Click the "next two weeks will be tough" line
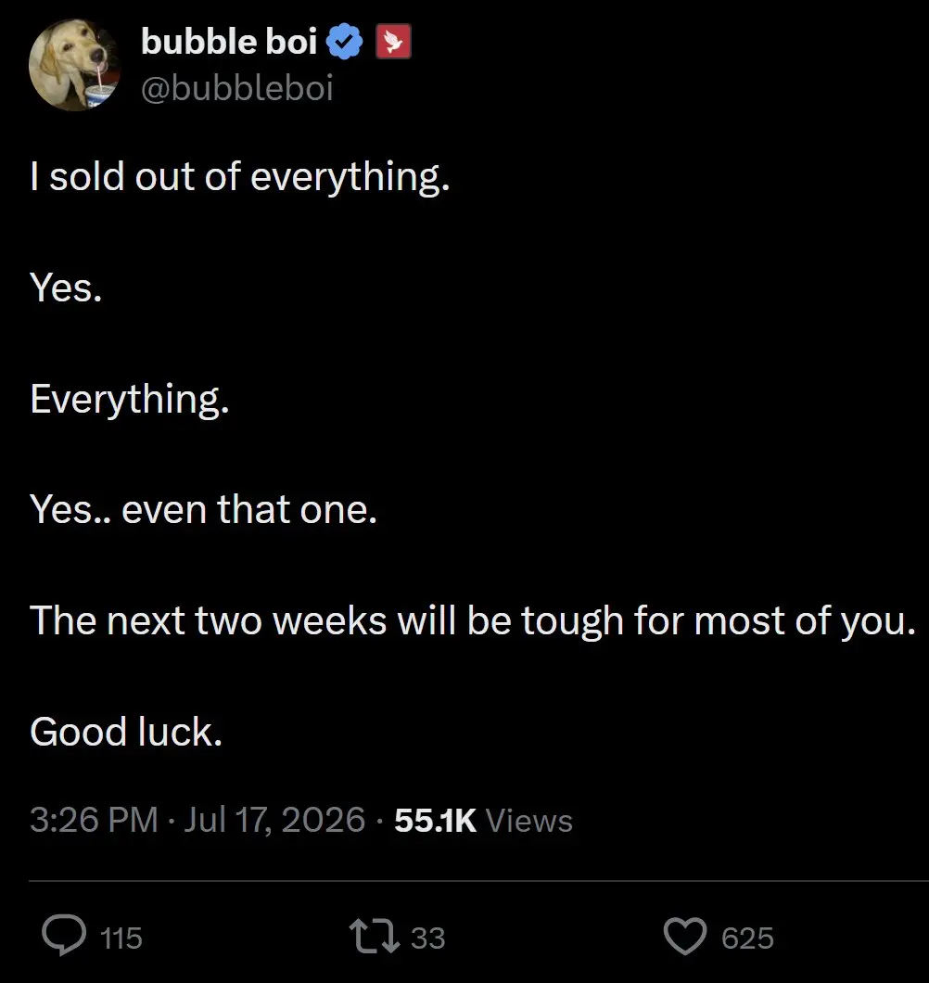The image size is (929, 983). [x=473, y=621]
